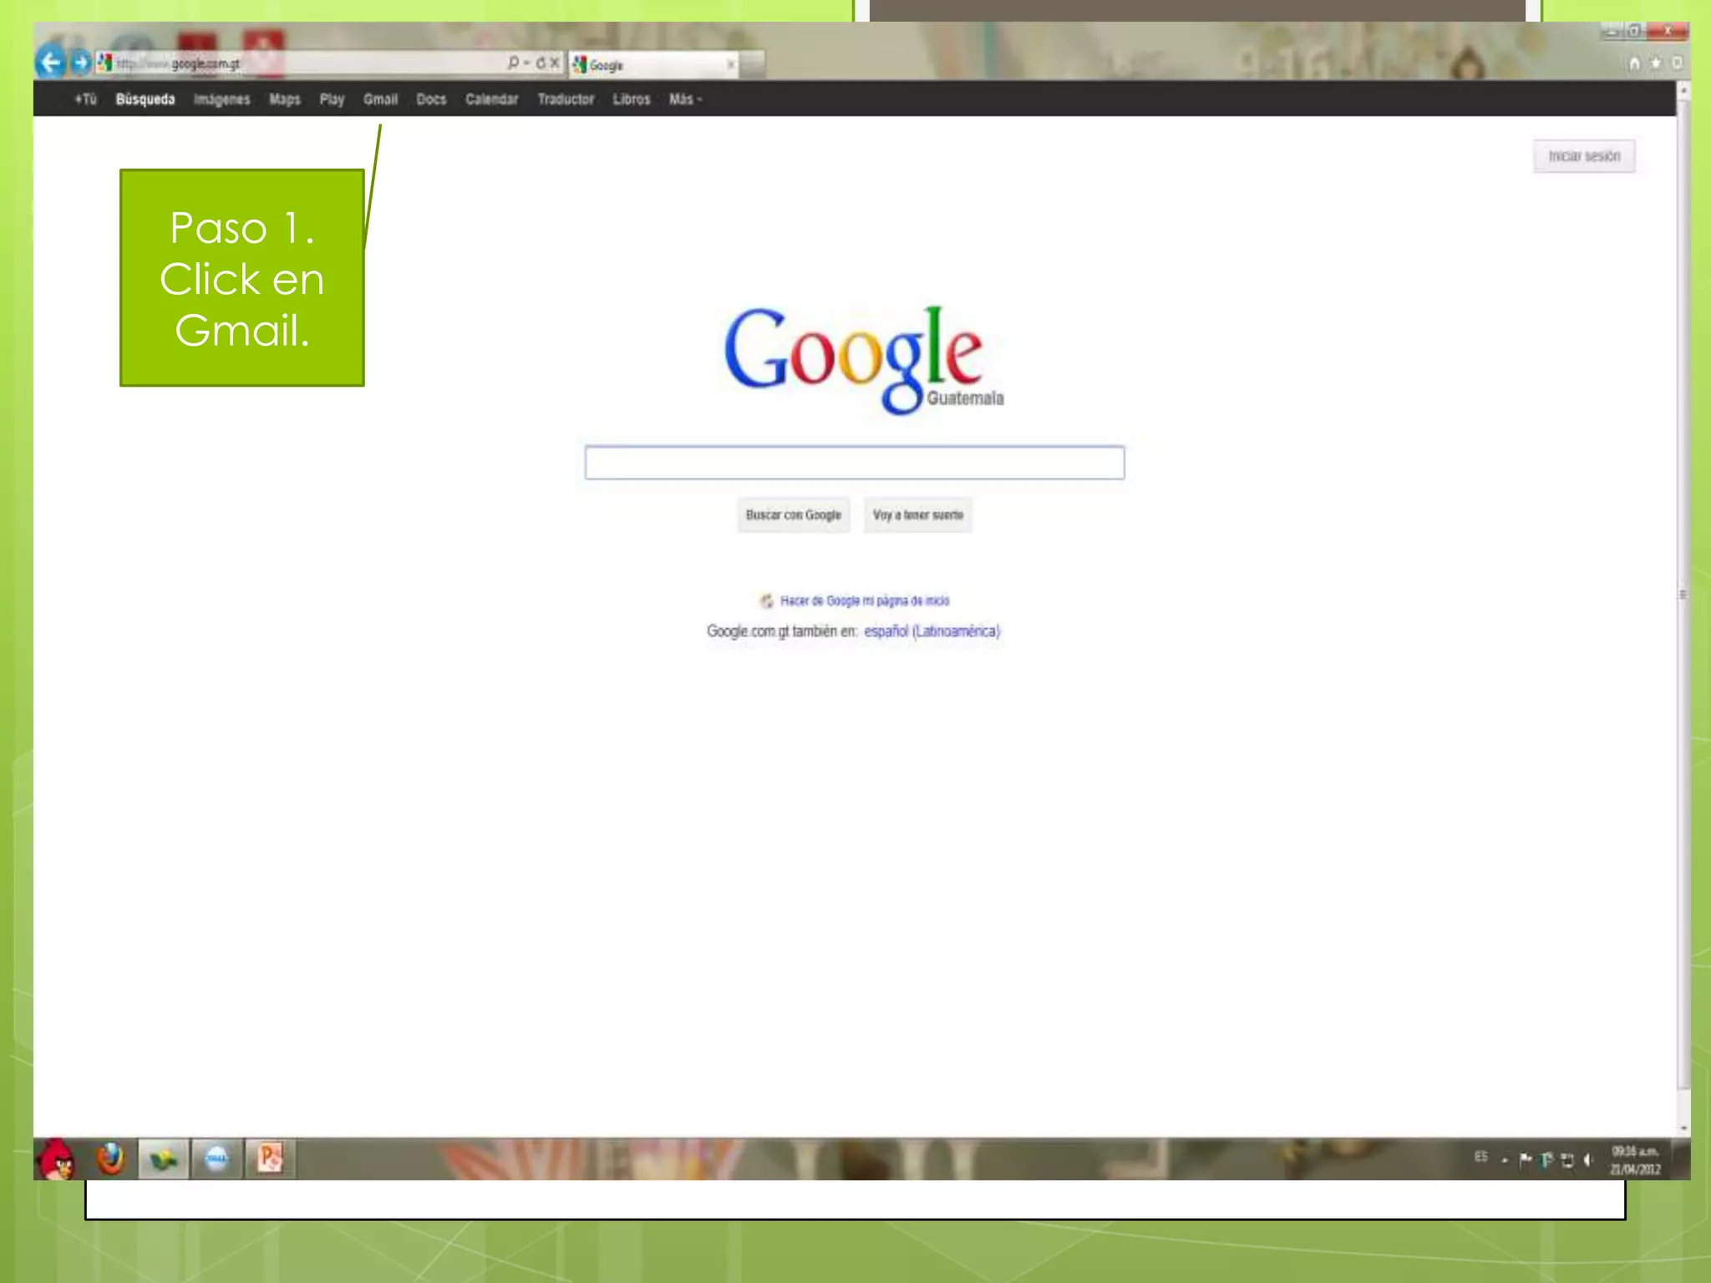This screenshot has height=1283, width=1711.
Task: Click the volume speaker tray icon
Action: 1588,1159
